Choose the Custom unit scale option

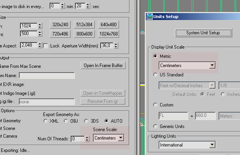[x=156, y=104]
